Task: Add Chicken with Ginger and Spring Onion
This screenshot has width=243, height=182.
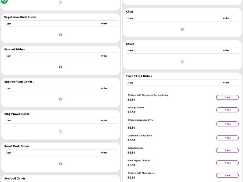Action: point(227,97)
